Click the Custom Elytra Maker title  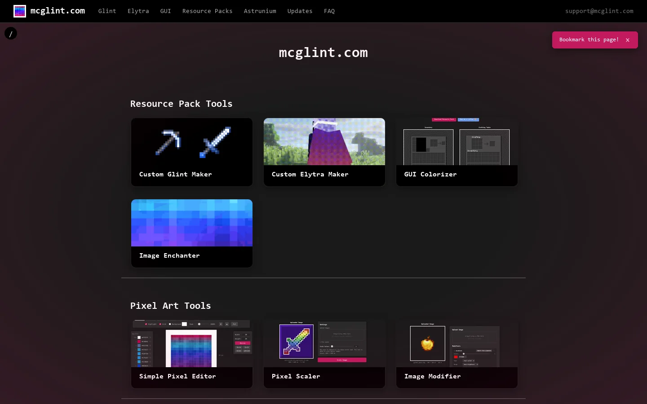[310, 175]
